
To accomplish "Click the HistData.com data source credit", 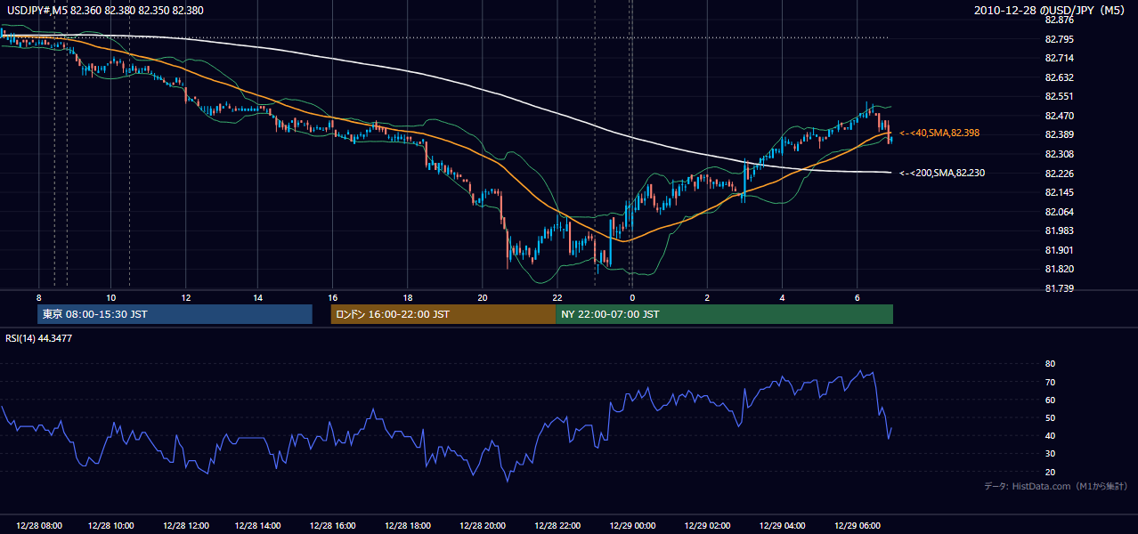I will [1055, 486].
